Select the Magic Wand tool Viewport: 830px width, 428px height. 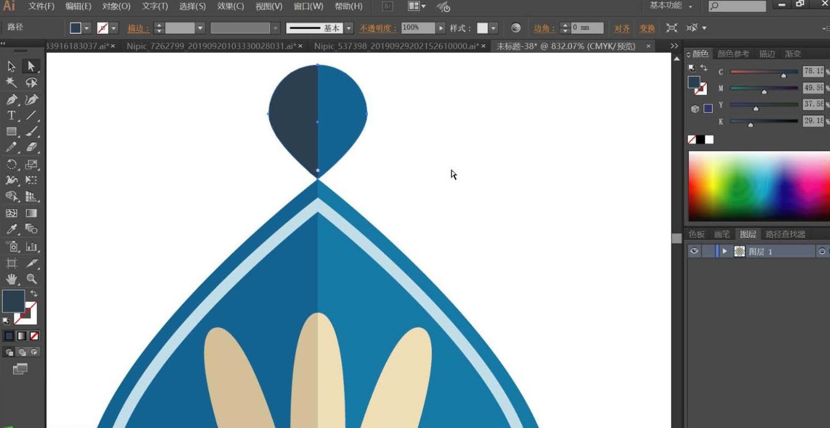pyautogui.click(x=11, y=83)
